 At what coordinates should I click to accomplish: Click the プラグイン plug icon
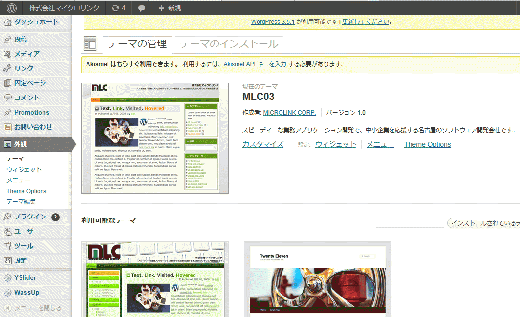click(8, 217)
